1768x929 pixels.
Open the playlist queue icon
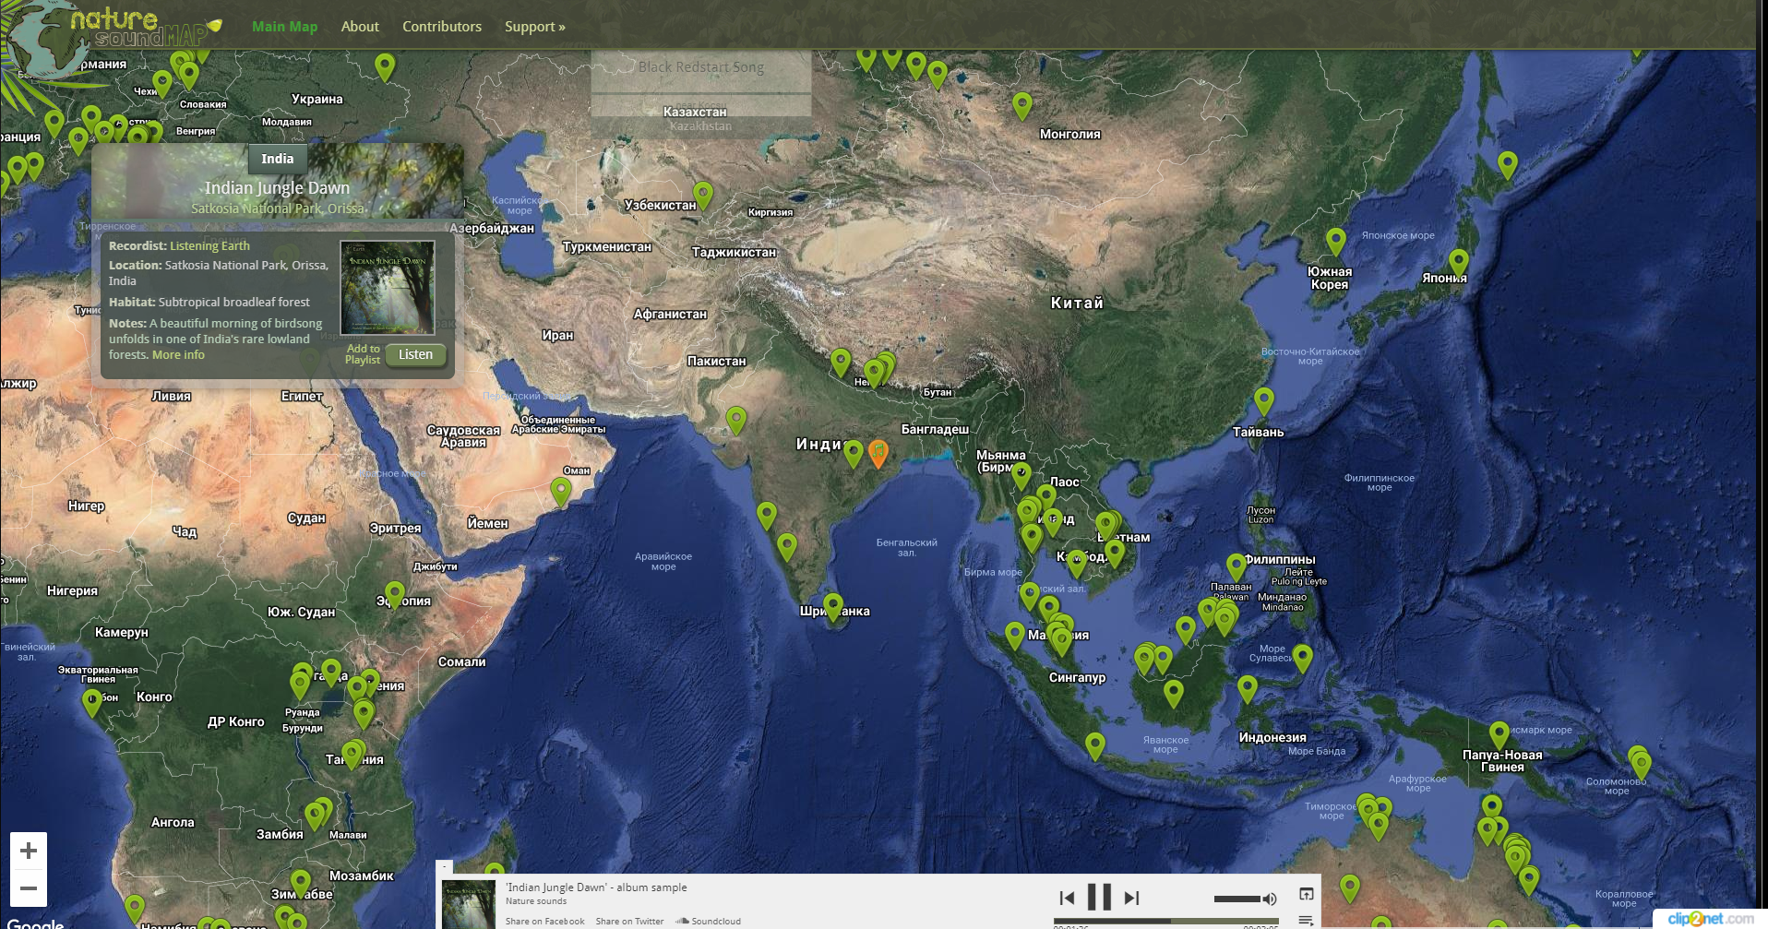click(1306, 920)
